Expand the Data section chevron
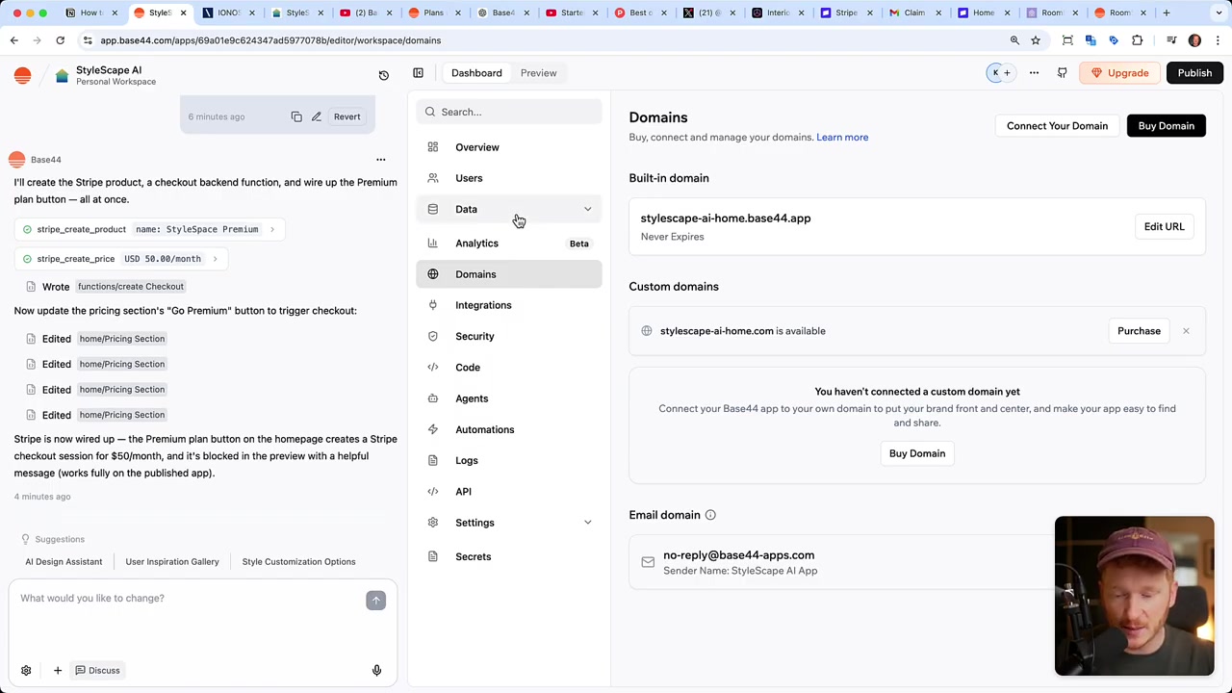The width and height of the screenshot is (1232, 693). (587, 209)
